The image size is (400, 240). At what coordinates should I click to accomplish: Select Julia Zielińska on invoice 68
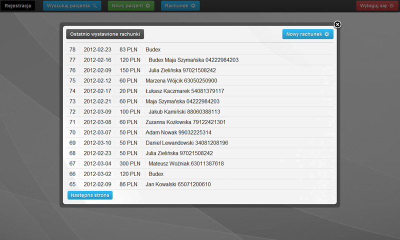point(179,153)
